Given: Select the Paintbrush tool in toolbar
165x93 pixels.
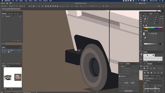Looking at the screenshot, I should (x=141, y=26).
